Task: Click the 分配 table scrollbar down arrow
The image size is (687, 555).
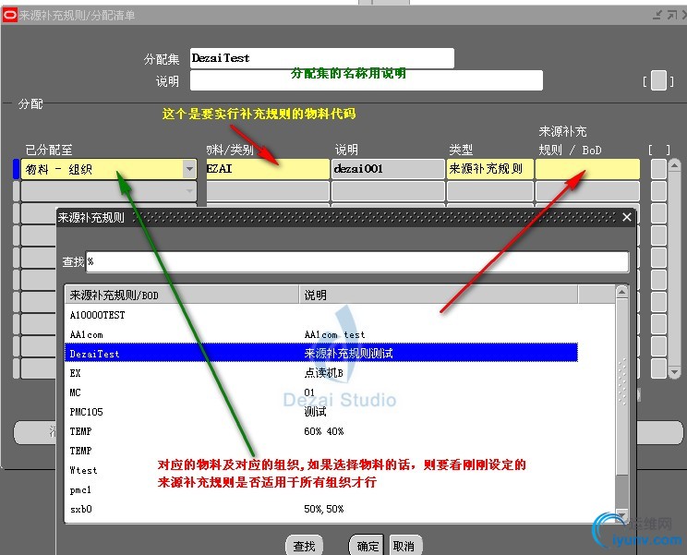Action: coord(674,372)
